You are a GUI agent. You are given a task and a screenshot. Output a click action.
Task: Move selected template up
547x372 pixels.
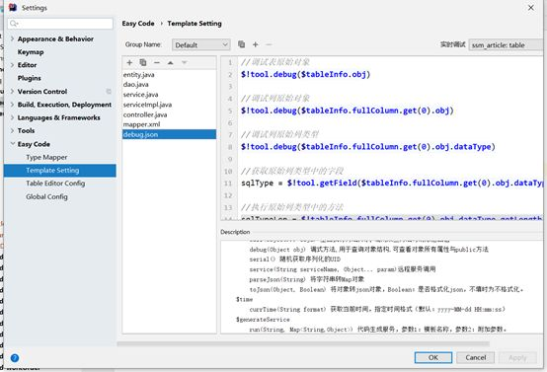[x=170, y=62]
